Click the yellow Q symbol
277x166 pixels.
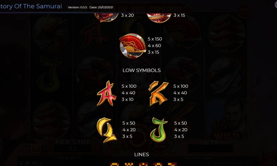[x=107, y=130]
